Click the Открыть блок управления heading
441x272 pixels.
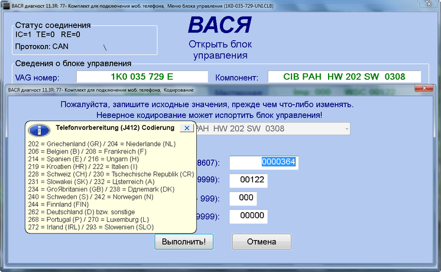pos(220,50)
